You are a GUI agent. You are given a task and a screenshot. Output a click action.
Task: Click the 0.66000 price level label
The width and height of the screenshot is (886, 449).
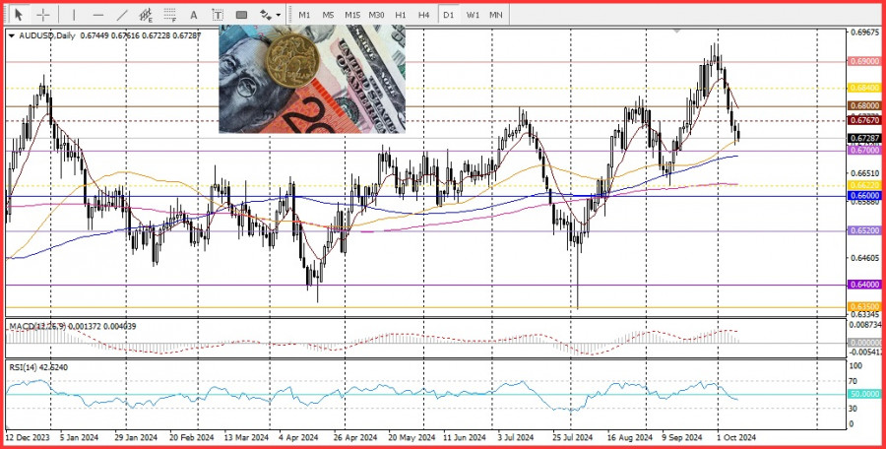864,196
